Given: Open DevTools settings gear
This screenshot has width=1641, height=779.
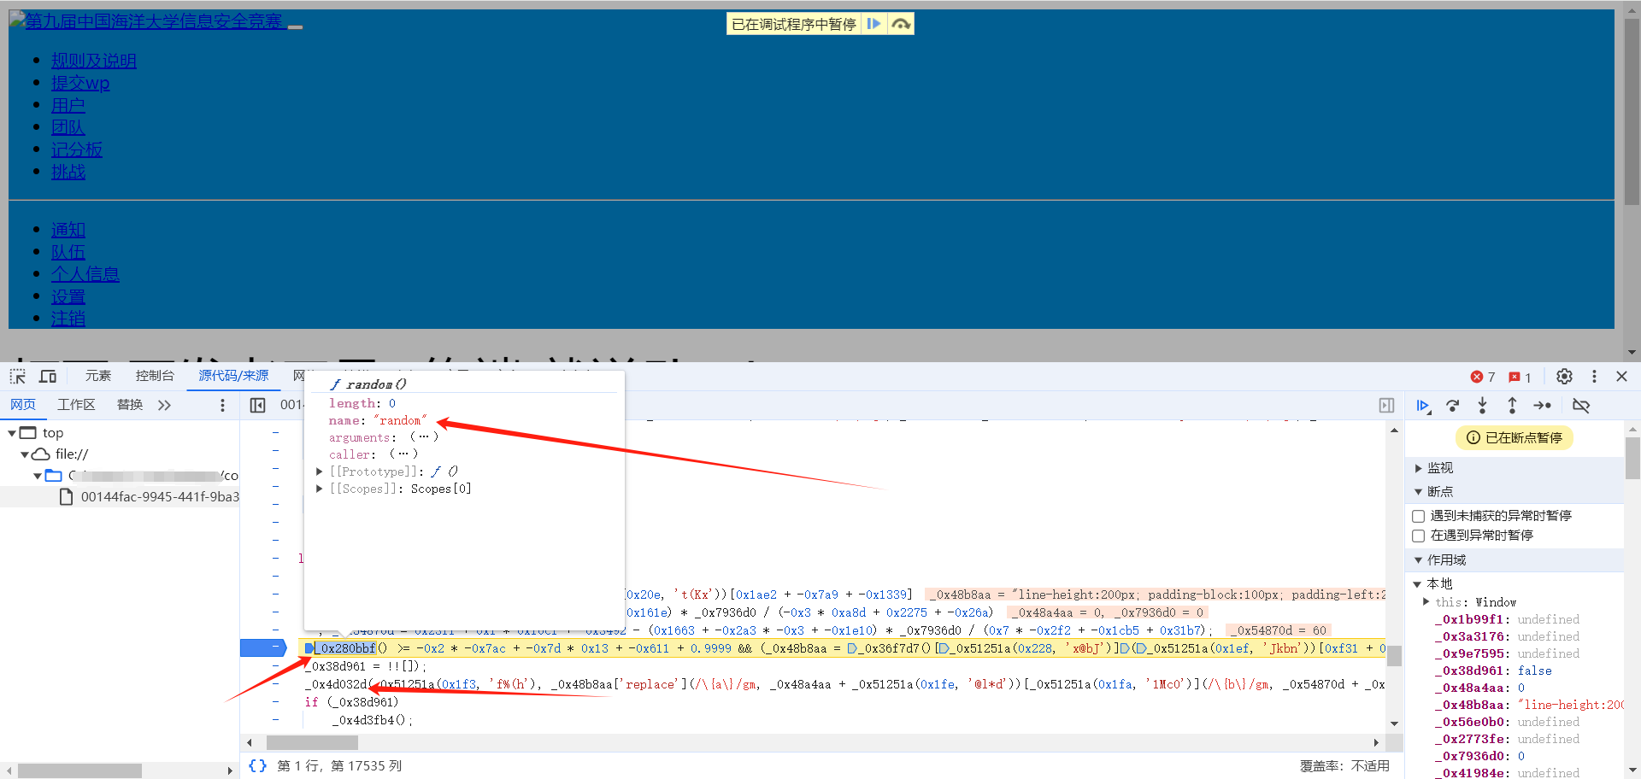Looking at the screenshot, I should [x=1564, y=376].
